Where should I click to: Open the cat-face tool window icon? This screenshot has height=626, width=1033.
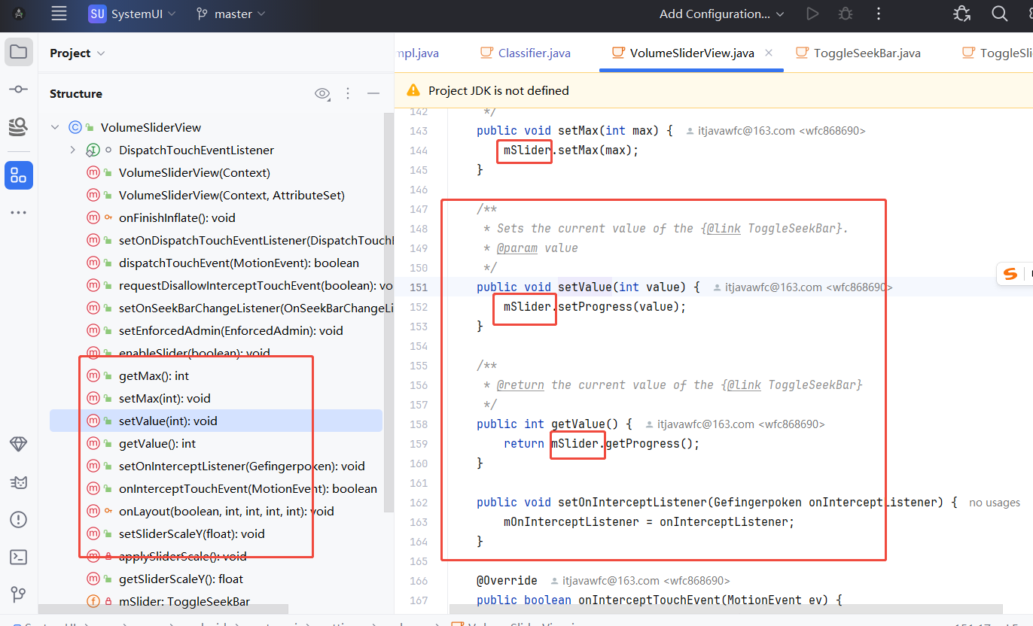[x=19, y=482]
